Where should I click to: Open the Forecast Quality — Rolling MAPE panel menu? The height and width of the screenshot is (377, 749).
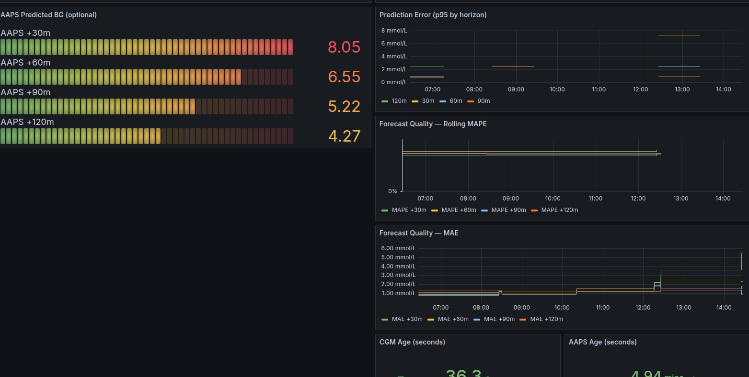tap(433, 124)
